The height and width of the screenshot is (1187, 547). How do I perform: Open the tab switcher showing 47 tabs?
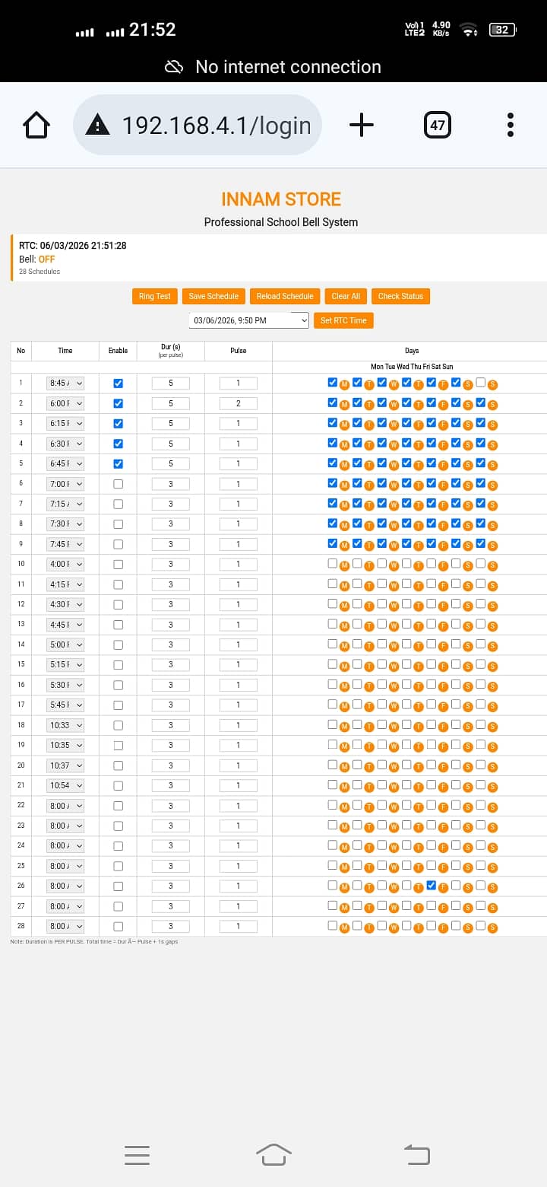(437, 125)
